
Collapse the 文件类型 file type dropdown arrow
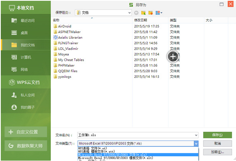tap(196, 144)
